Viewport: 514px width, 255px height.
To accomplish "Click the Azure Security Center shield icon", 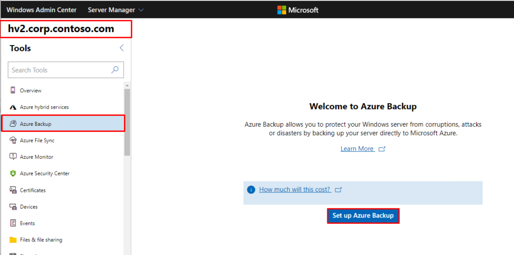I will tap(13, 173).
